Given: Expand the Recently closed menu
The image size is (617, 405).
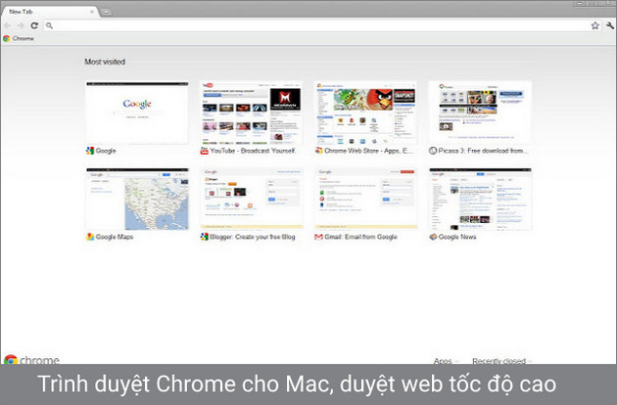Looking at the screenshot, I should [501, 361].
